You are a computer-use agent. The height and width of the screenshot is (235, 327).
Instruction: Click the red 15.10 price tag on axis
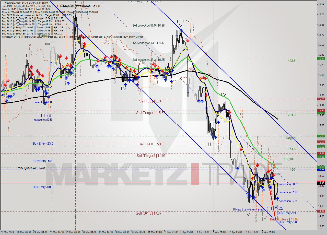click(x=321, y=142)
